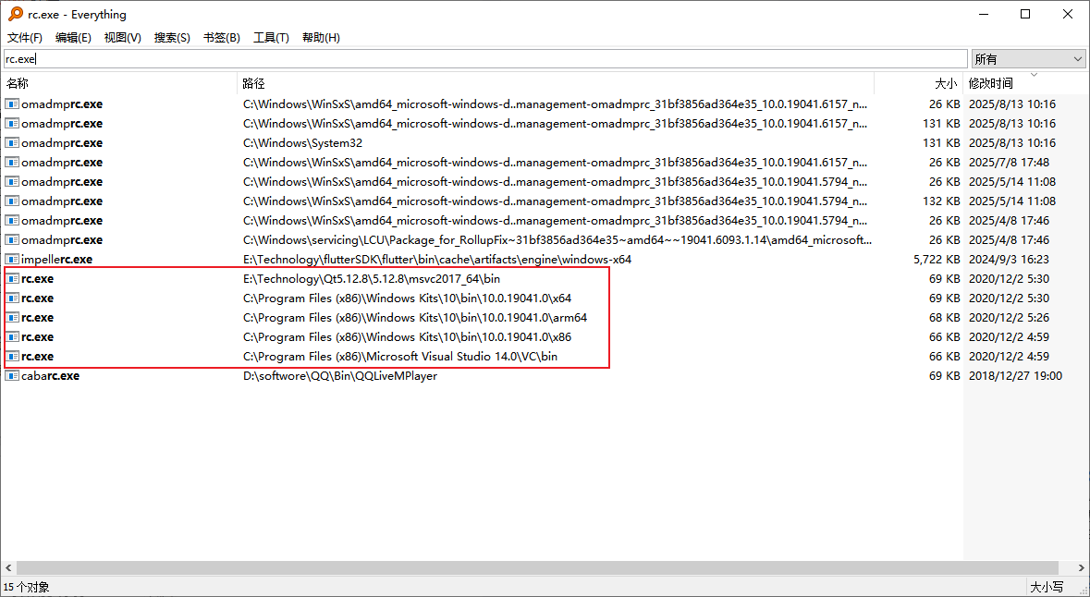
Task: Click the servicing\LCU\Package_for_RollupFix path
Action: pyautogui.click(x=557, y=239)
